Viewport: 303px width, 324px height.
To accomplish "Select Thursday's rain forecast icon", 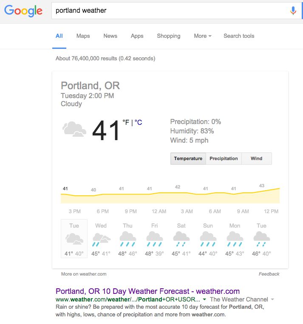I will [x=127, y=239].
